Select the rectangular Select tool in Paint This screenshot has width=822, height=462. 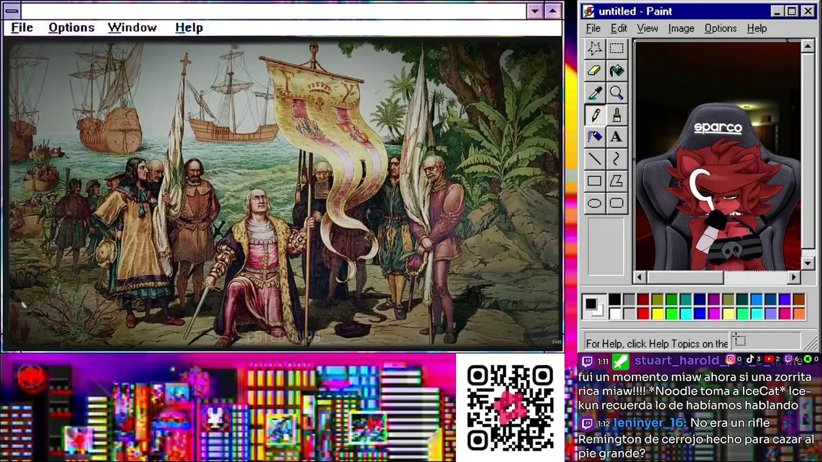tap(616, 49)
